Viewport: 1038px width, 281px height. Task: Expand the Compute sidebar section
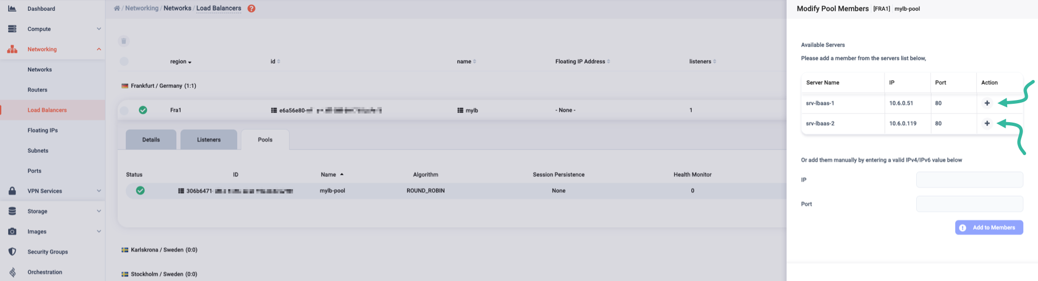(x=98, y=29)
